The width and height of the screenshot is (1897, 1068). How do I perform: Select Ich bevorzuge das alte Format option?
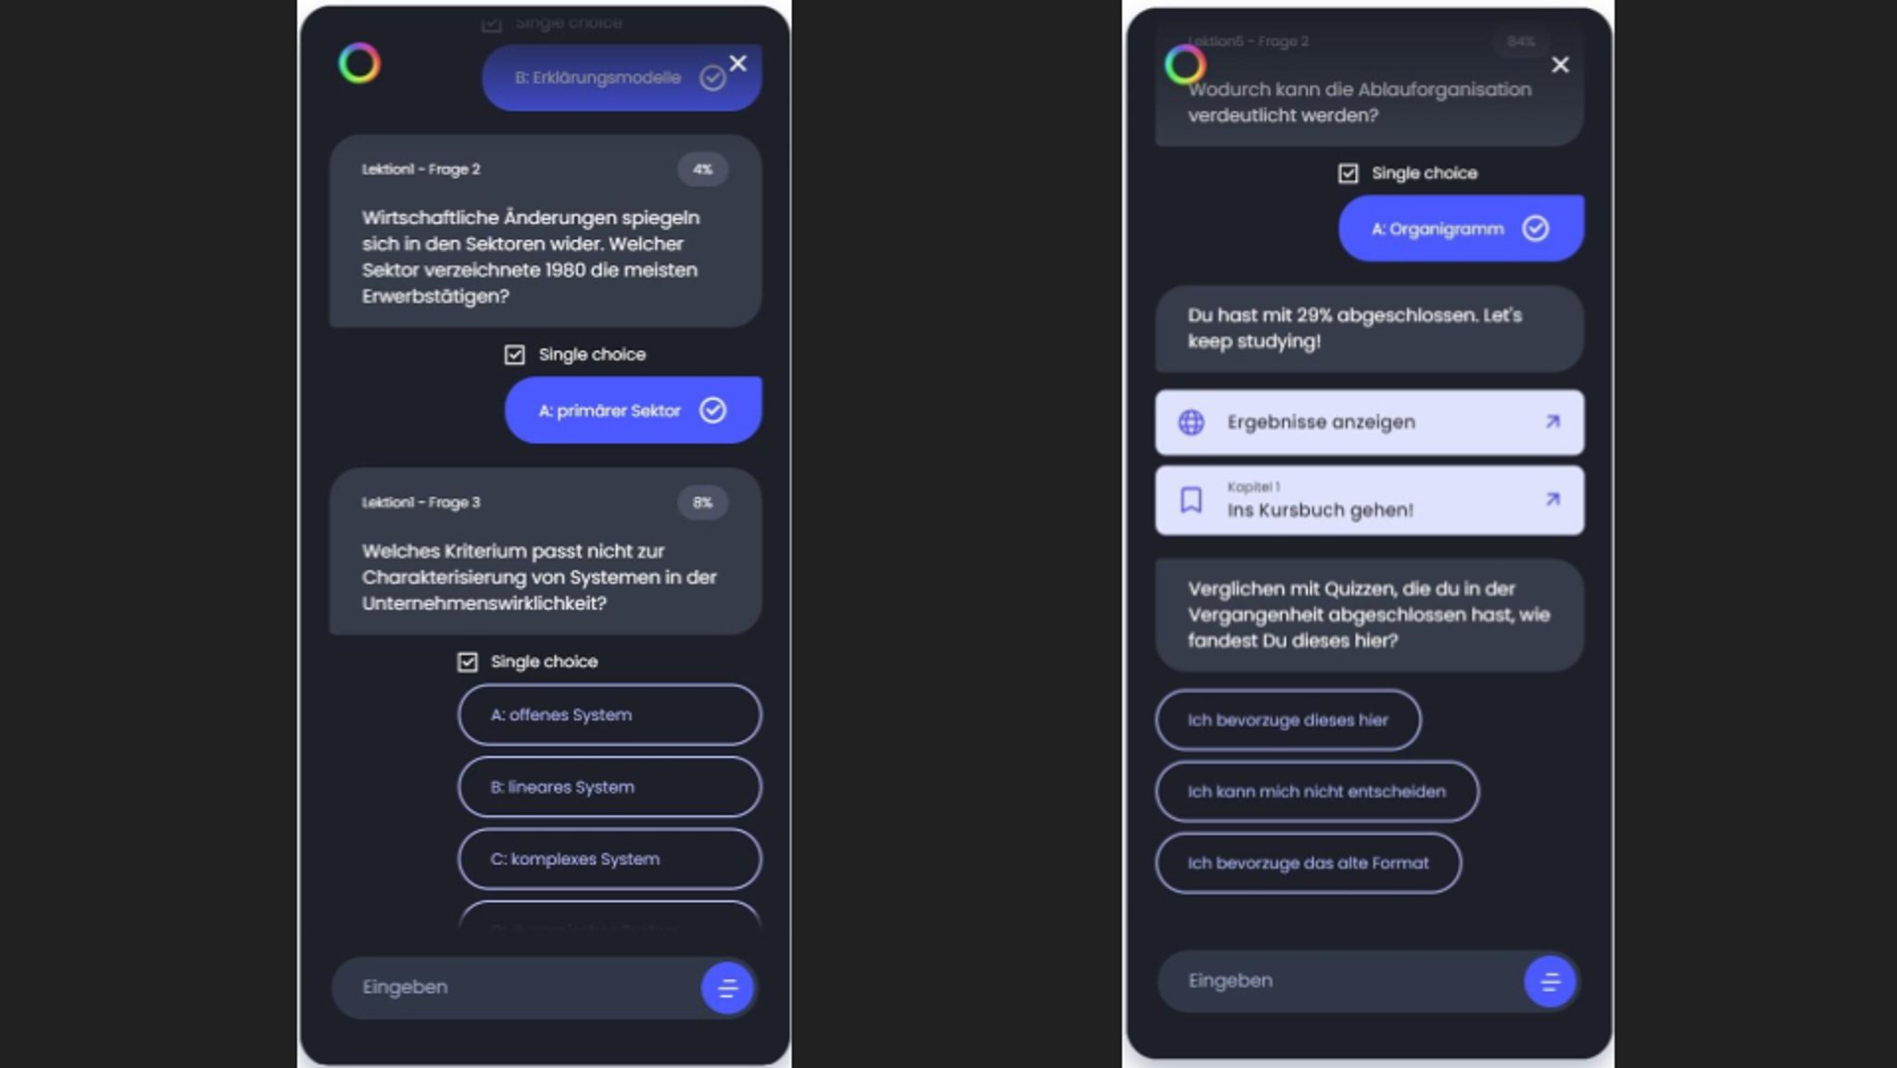1307,862
